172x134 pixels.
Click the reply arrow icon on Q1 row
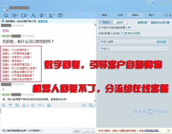tap(102, 42)
